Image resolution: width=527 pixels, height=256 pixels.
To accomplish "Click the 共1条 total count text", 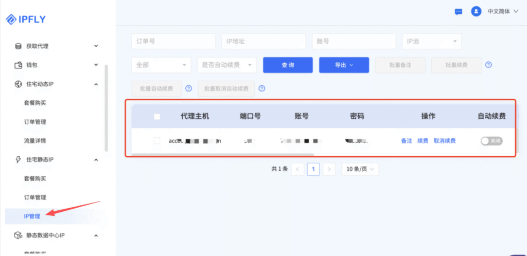I will [x=279, y=169].
